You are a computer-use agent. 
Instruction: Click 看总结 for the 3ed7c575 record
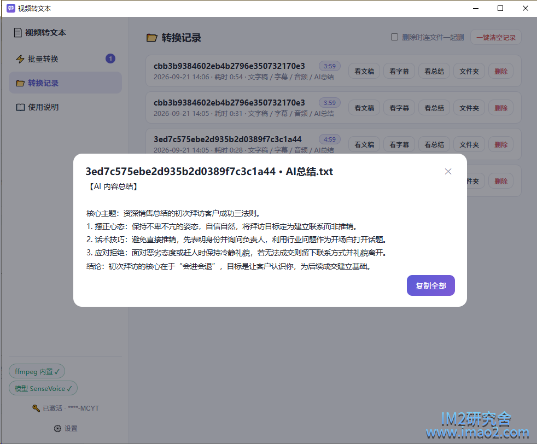click(x=434, y=144)
